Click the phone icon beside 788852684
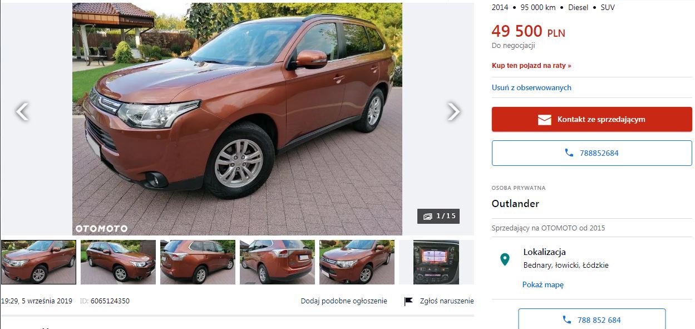 pyautogui.click(x=569, y=153)
